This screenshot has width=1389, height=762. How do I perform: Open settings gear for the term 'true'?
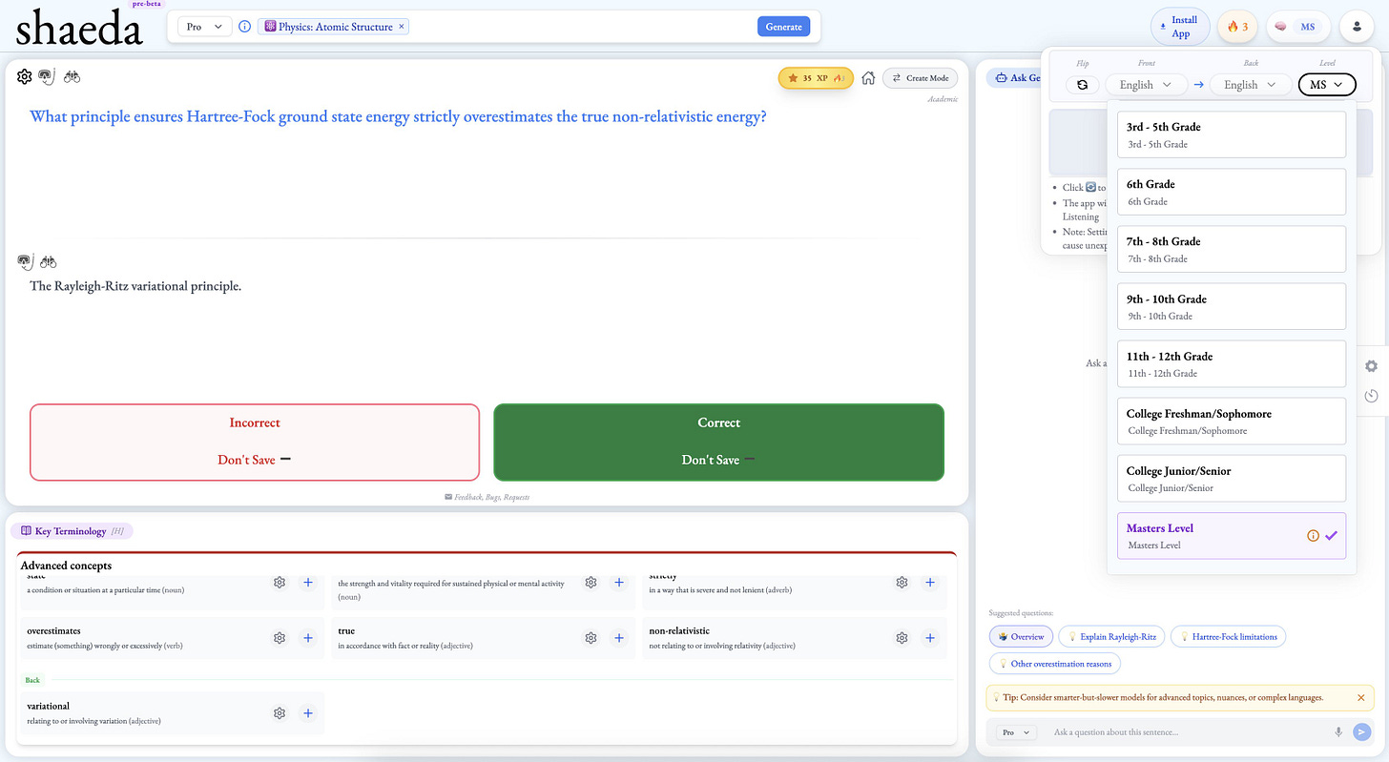[591, 638]
